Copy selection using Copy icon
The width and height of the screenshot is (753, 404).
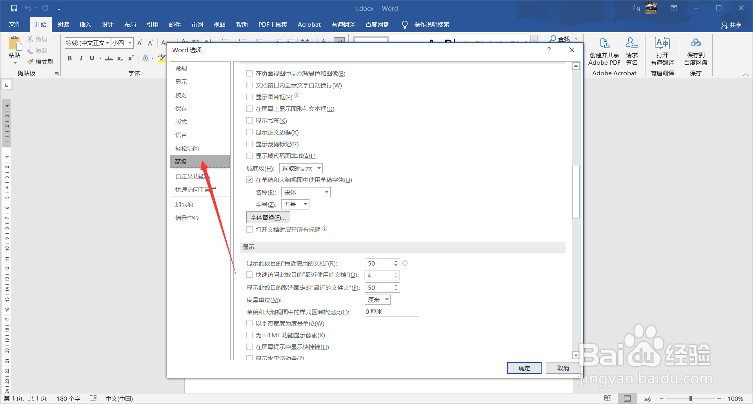pyautogui.click(x=30, y=50)
